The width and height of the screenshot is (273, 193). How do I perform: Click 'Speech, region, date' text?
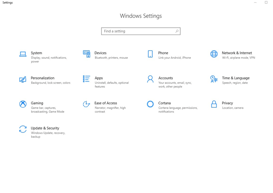[x=235, y=83]
